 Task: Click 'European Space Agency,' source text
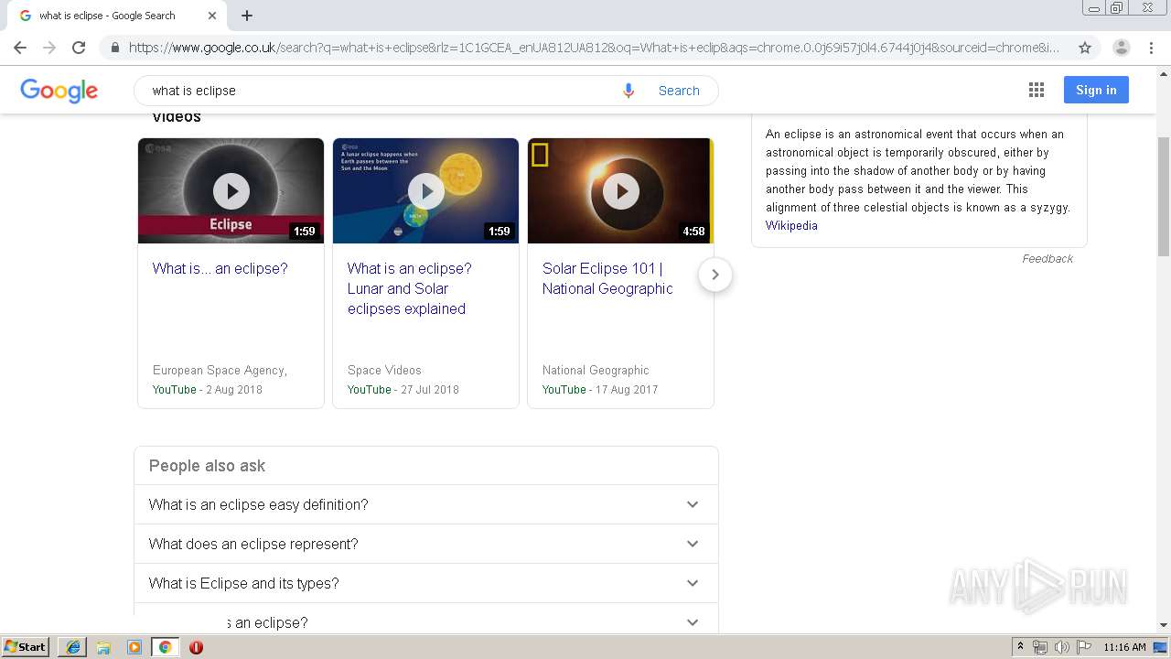[220, 371]
